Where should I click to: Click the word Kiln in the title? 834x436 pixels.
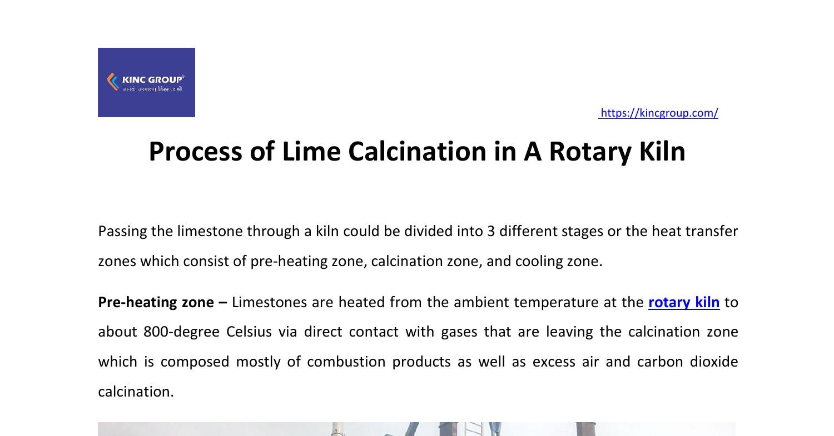[x=662, y=152]
